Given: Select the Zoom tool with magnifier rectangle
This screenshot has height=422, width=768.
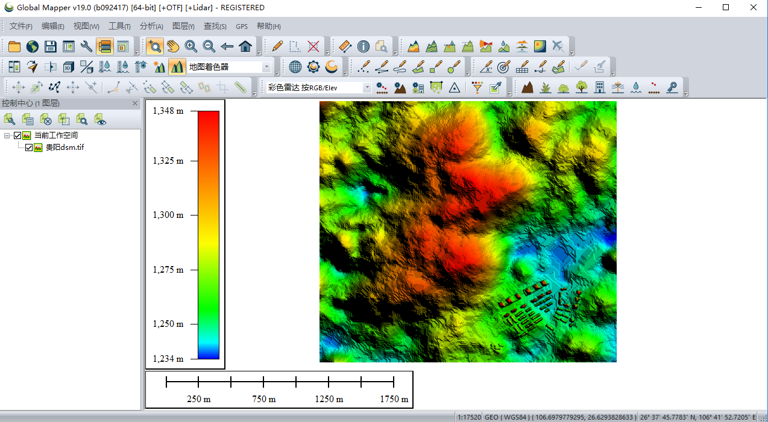Looking at the screenshot, I should coord(155,46).
